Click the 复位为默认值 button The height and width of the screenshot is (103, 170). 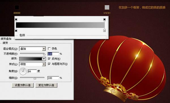click(46, 85)
